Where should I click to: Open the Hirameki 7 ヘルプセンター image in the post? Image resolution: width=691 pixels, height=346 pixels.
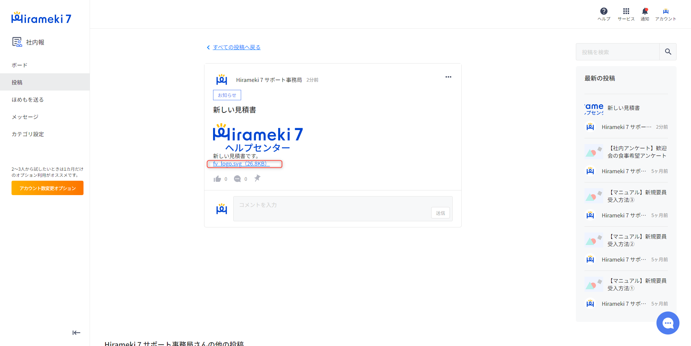coord(258,138)
